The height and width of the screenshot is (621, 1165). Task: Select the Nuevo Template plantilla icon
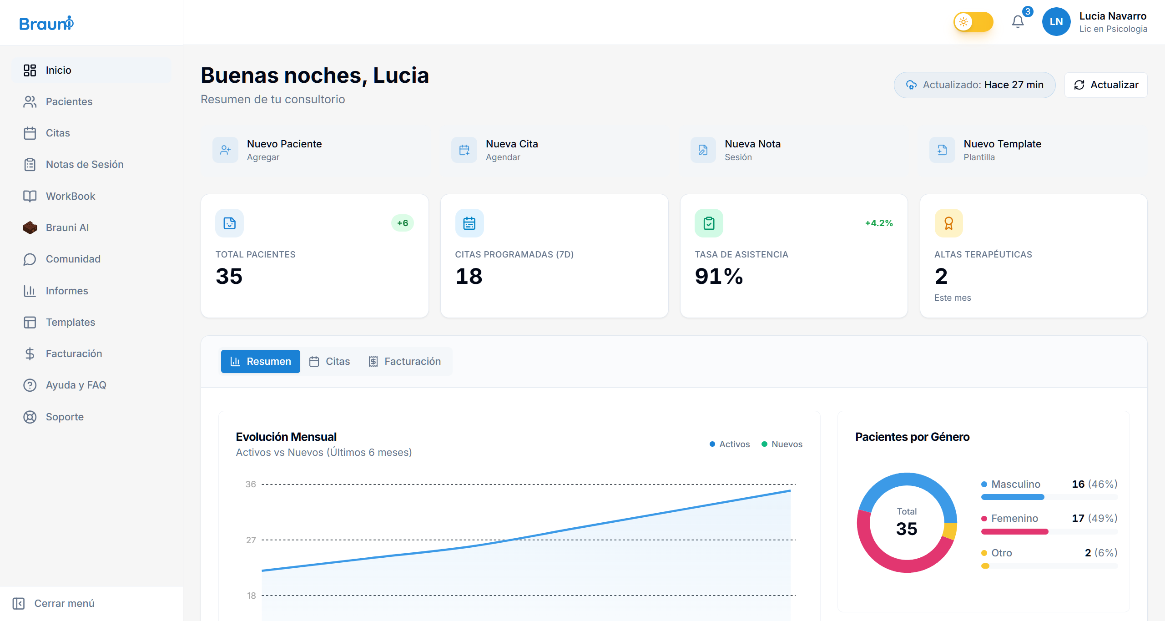[x=942, y=150]
